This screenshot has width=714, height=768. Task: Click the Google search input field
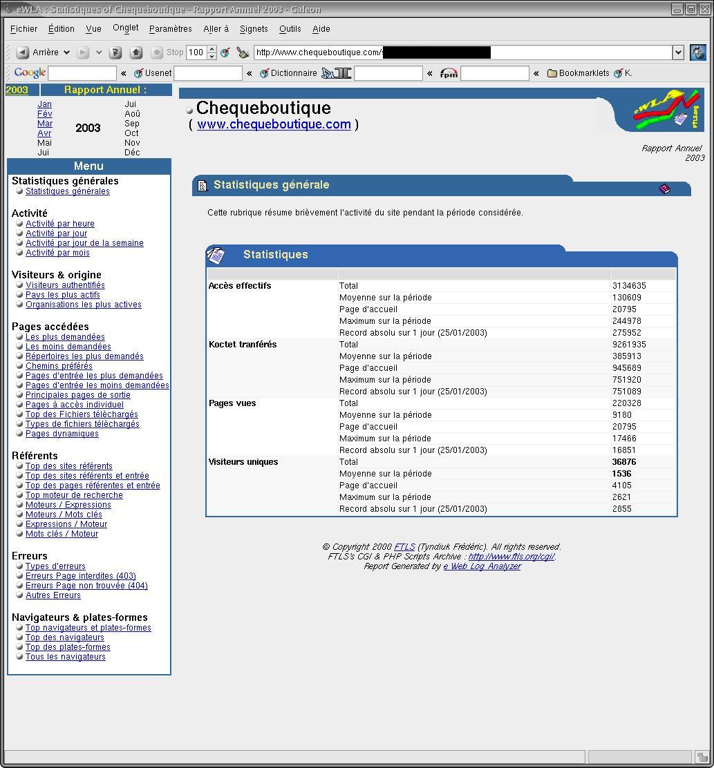click(82, 73)
